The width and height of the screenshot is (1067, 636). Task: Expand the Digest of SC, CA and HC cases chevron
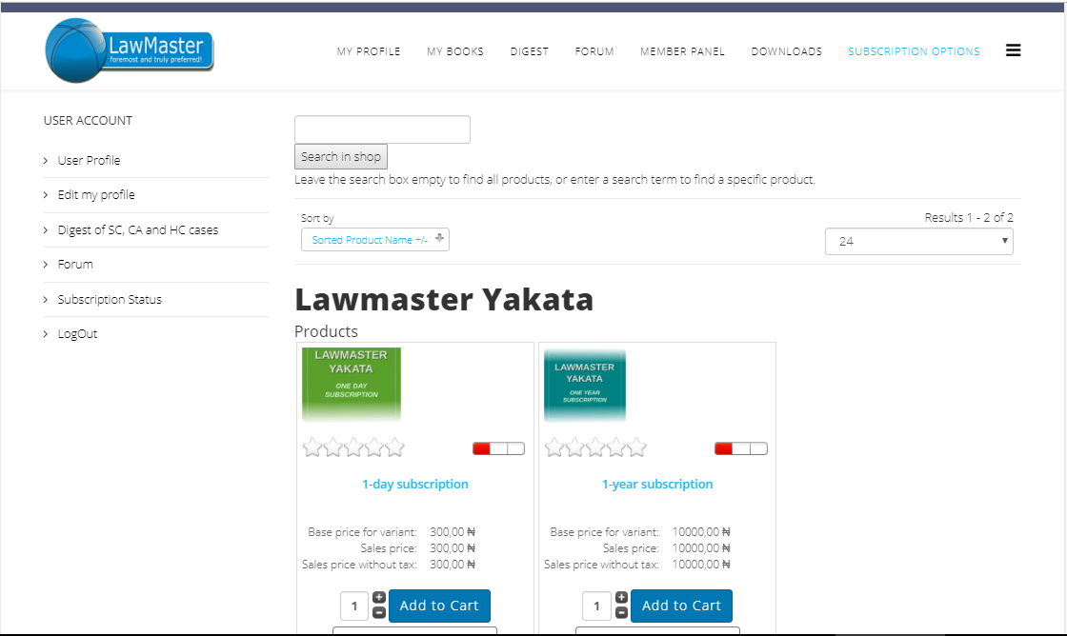[46, 229]
